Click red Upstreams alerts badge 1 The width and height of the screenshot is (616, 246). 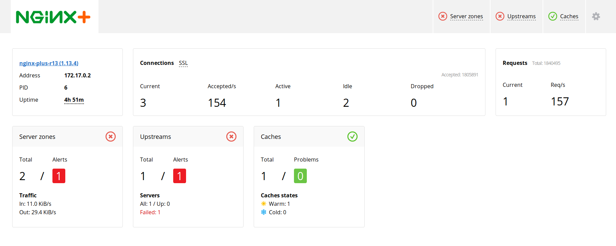[180, 176]
